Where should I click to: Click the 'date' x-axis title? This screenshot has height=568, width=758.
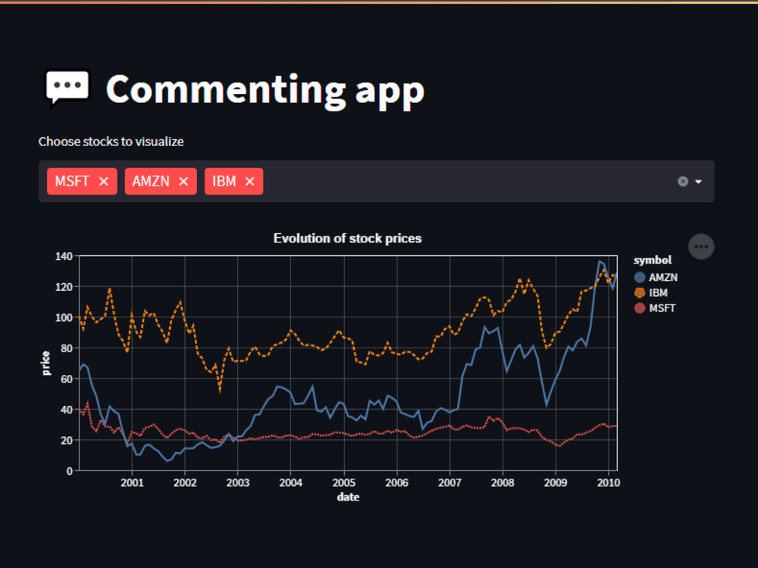pyautogui.click(x=348, y=497)
